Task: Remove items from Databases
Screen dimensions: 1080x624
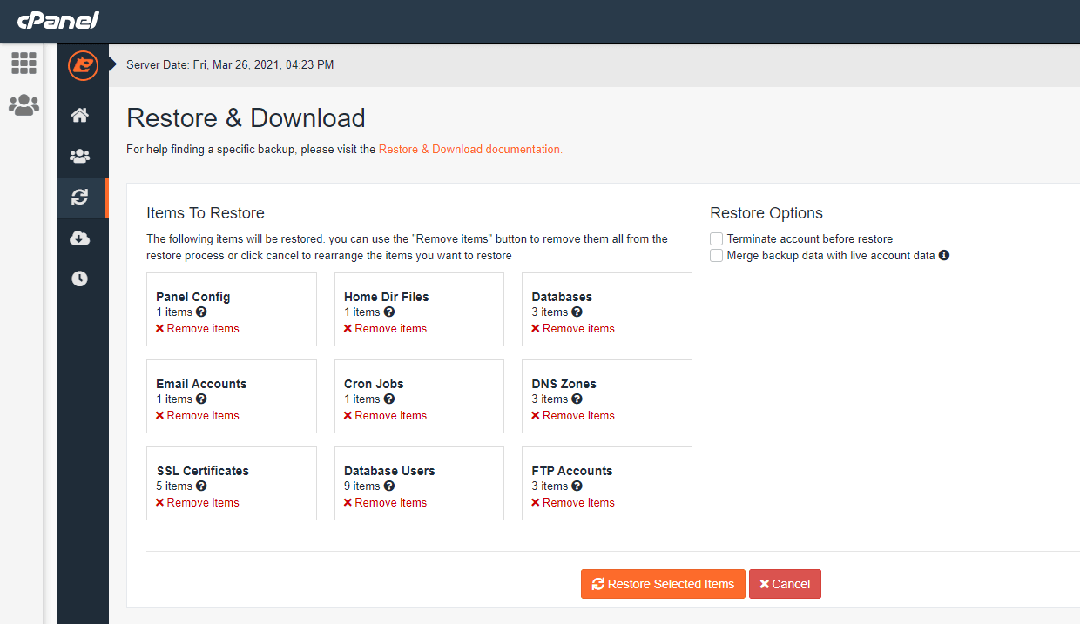Action: tap(573, 329)
